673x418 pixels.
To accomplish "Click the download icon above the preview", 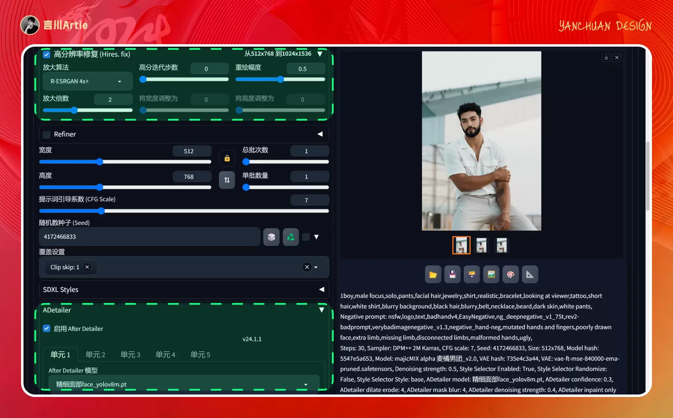I will (606, 58).
